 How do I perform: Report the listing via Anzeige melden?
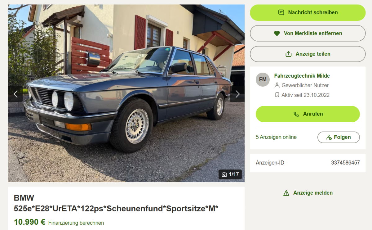(x=308, y=193)
